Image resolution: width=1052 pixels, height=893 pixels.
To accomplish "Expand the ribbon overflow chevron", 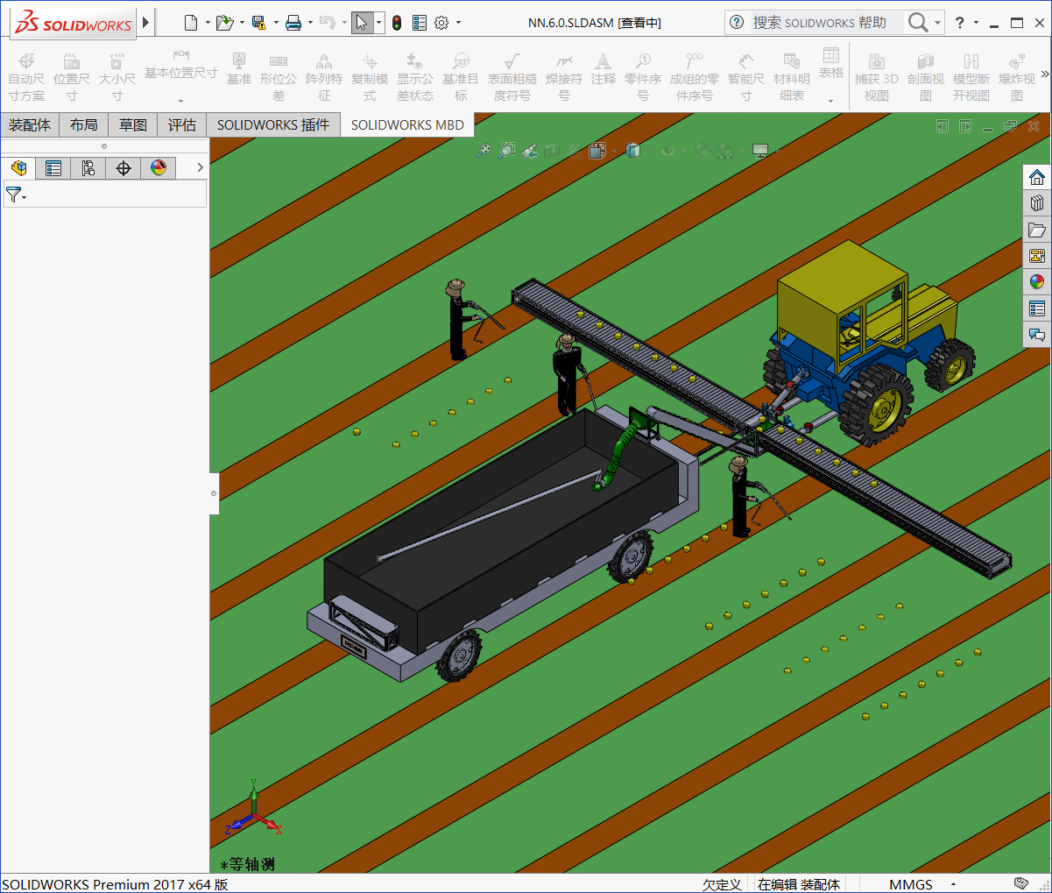I will [1044, 74].
